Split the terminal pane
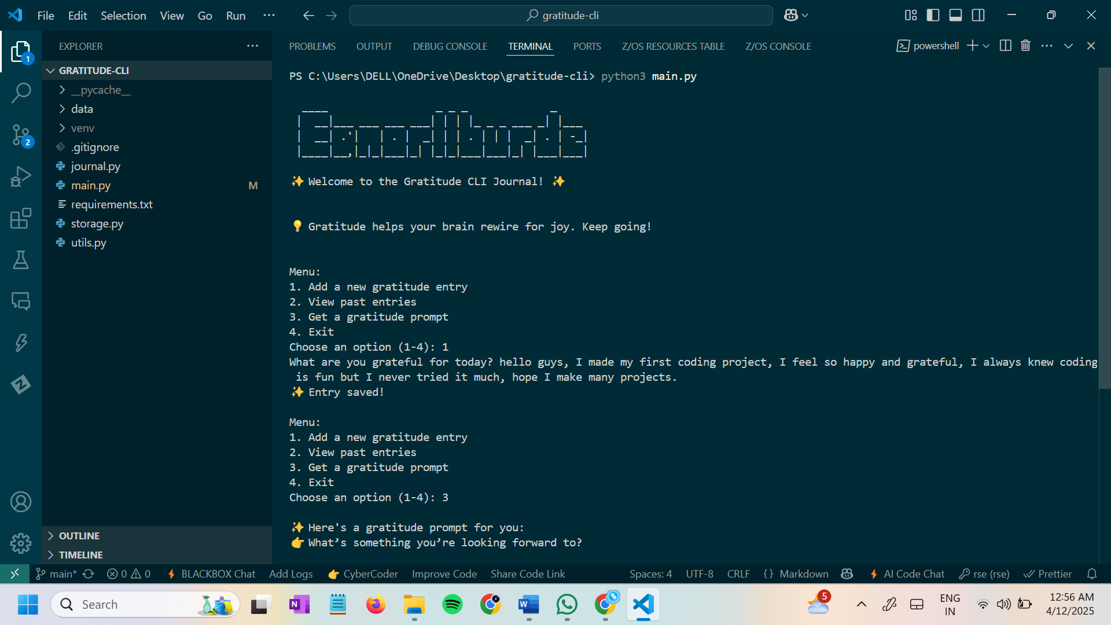Screen dimensions: 1111x625 tap(1006, 46)
